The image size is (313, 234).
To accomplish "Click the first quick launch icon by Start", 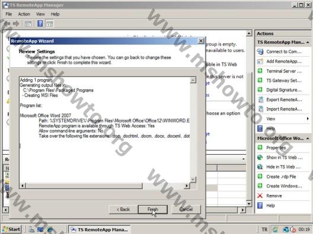I will tap(31, 230).
